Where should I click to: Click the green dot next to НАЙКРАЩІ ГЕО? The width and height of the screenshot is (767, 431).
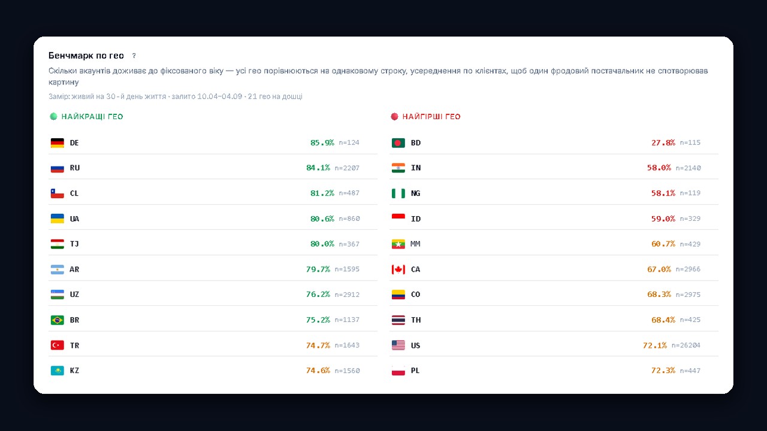click(53, 117)
